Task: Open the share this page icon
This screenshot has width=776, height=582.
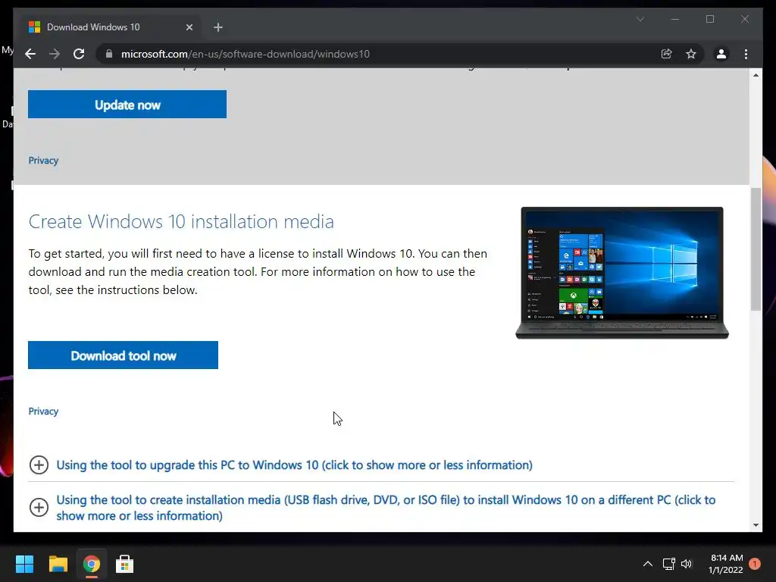Action: [667, 54]
